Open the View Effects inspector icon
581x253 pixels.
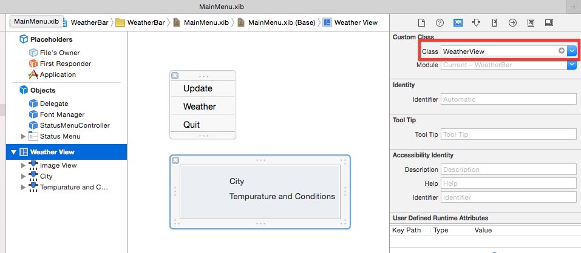(x=549, y=22)
